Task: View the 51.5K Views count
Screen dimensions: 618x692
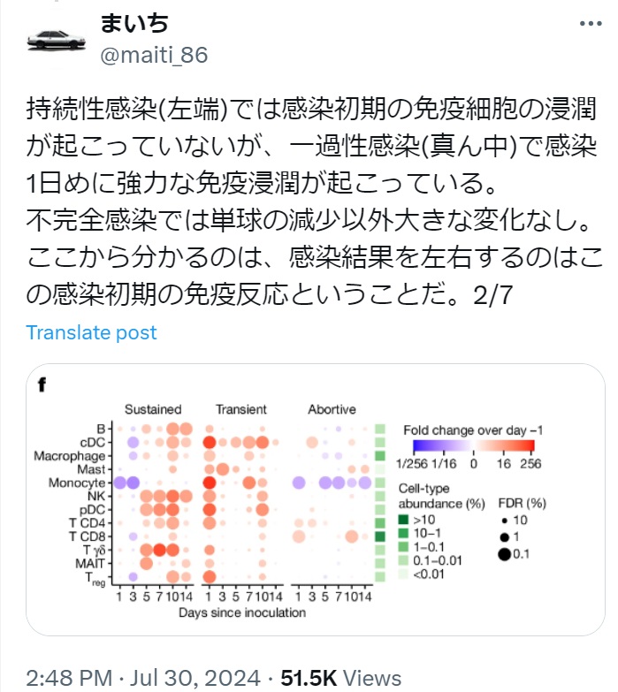Action: click(x=340, y=678)
